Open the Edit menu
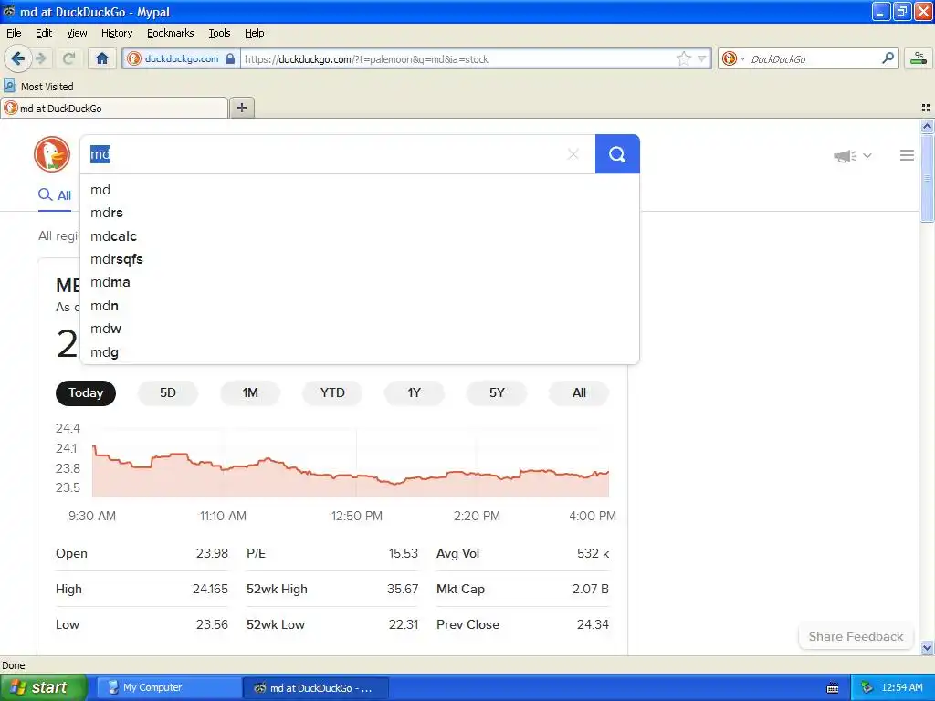This screenshot has width=935, height=701. click(x=44, y=33)
